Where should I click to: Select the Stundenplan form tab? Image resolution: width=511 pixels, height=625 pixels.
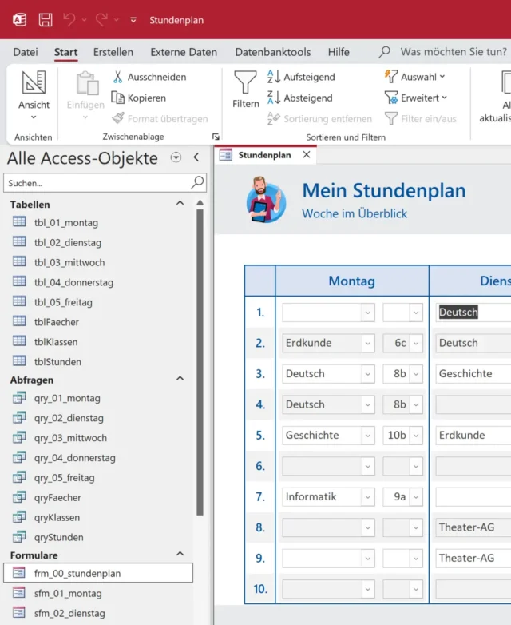264,155
